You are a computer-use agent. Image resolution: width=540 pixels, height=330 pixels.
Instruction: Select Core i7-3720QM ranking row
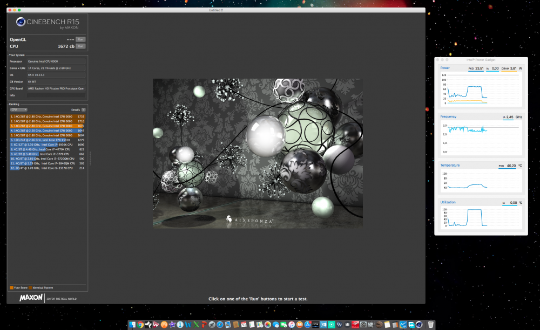pos(48,159)
